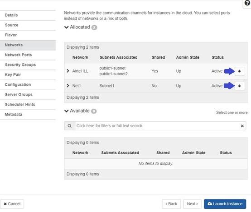Click the Subnet1 cell
The image size is (251, 212).
[x=107, y=86]
